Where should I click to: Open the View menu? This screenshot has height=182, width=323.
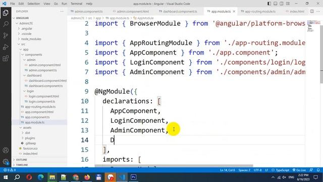(47, 4)
